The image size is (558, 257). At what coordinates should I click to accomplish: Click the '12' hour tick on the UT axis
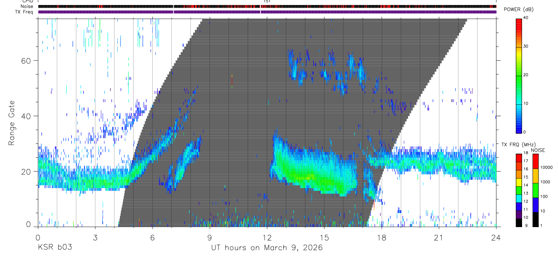pos(267,238)
